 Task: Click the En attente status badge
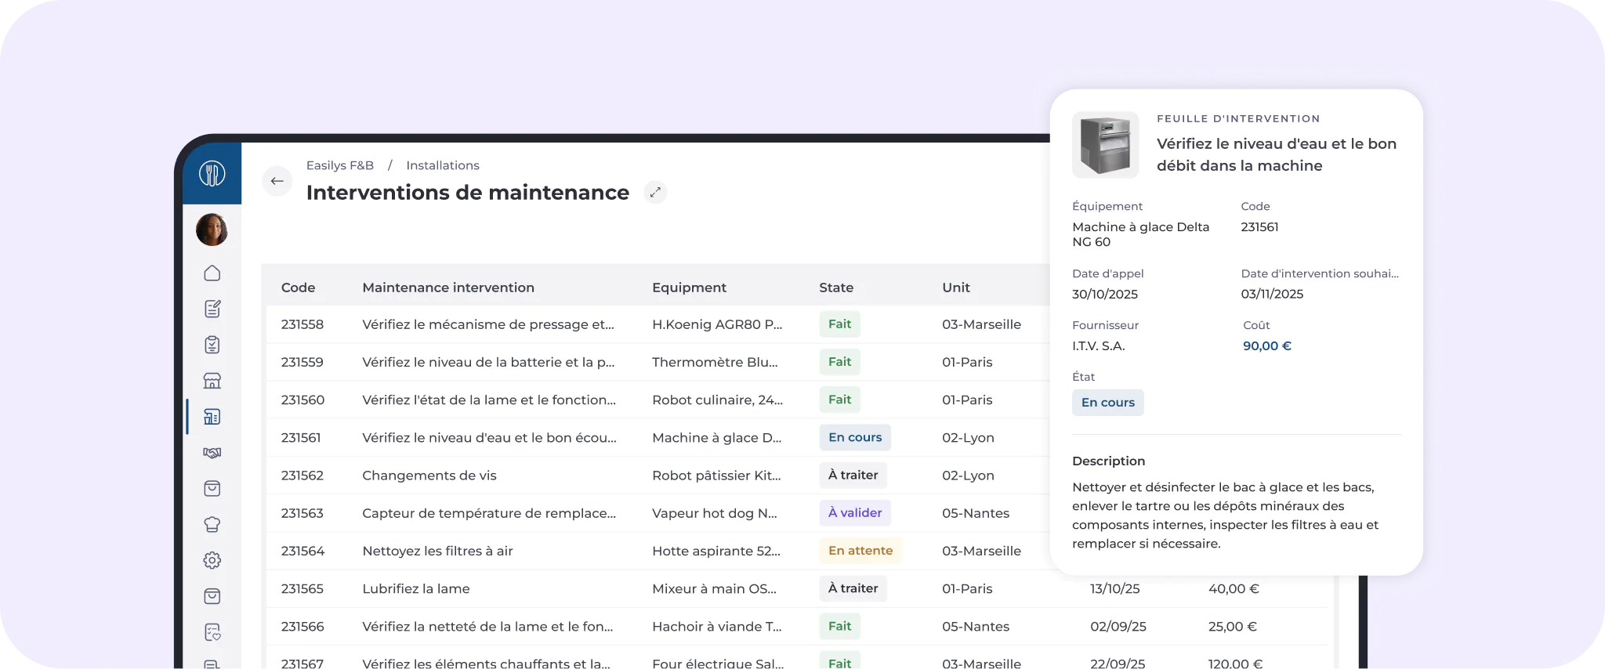click(x=860, y=551)
